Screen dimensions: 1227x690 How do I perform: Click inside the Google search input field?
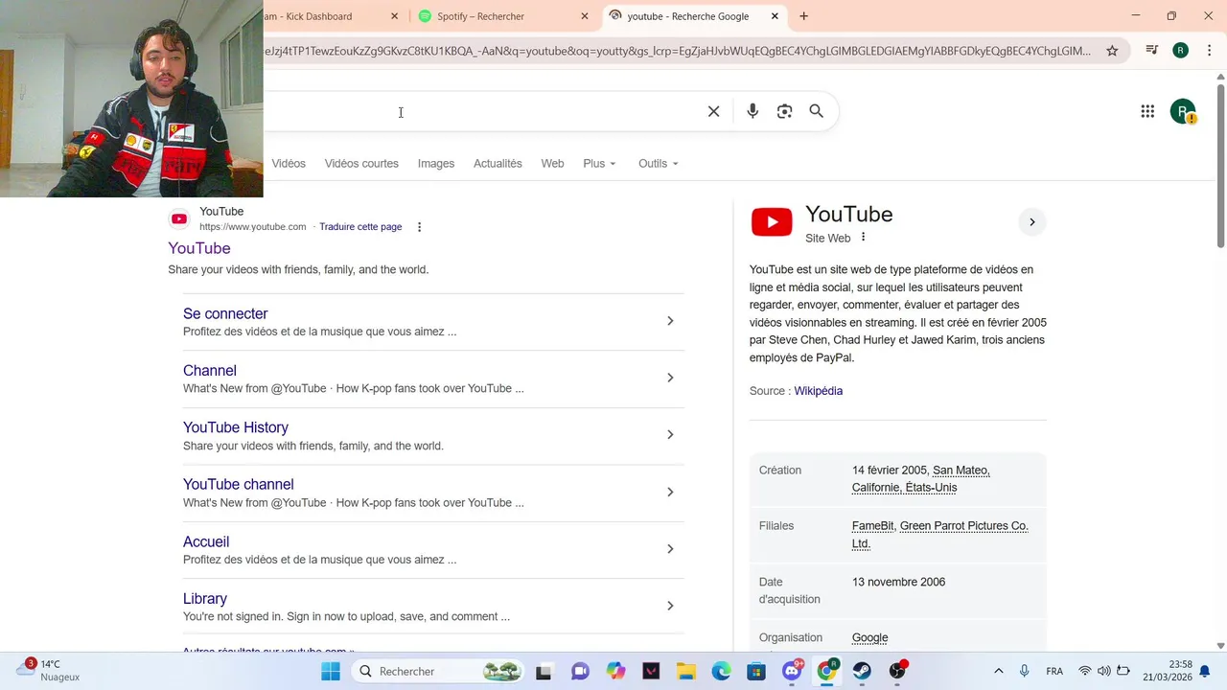479,111
